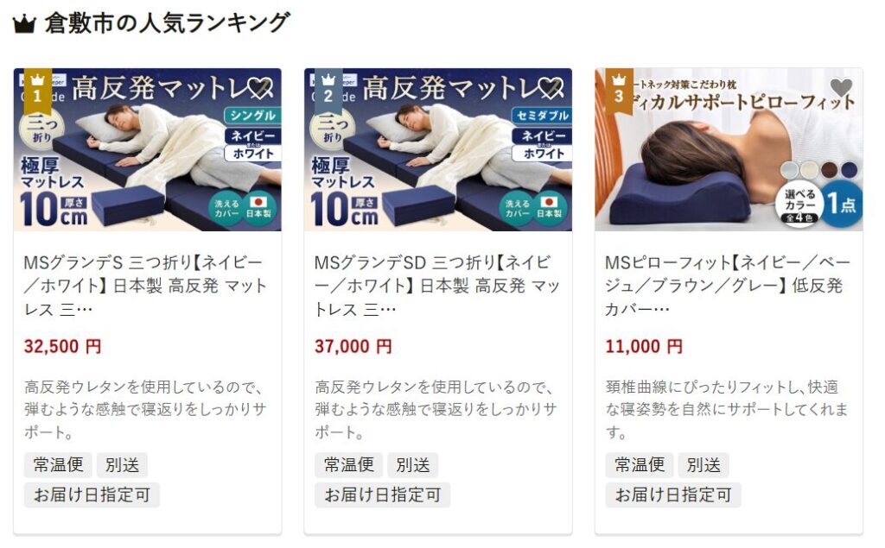This screenshot has height=548, width=885.
Task: Click 常温便 tag on first product
Action: 59,465
